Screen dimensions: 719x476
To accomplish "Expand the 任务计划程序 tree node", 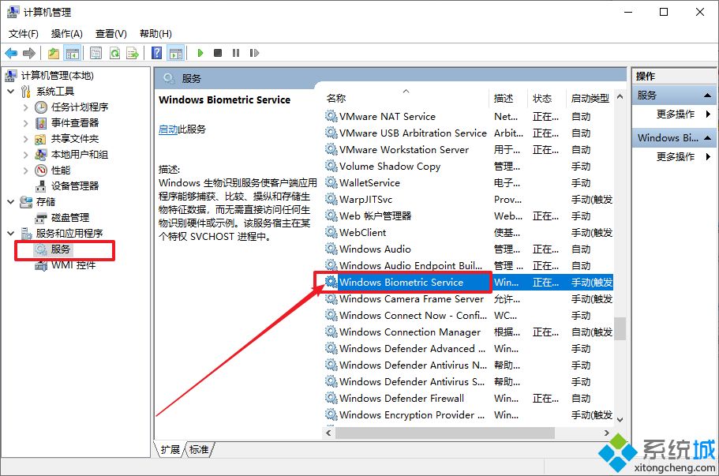I will (26, 107).
